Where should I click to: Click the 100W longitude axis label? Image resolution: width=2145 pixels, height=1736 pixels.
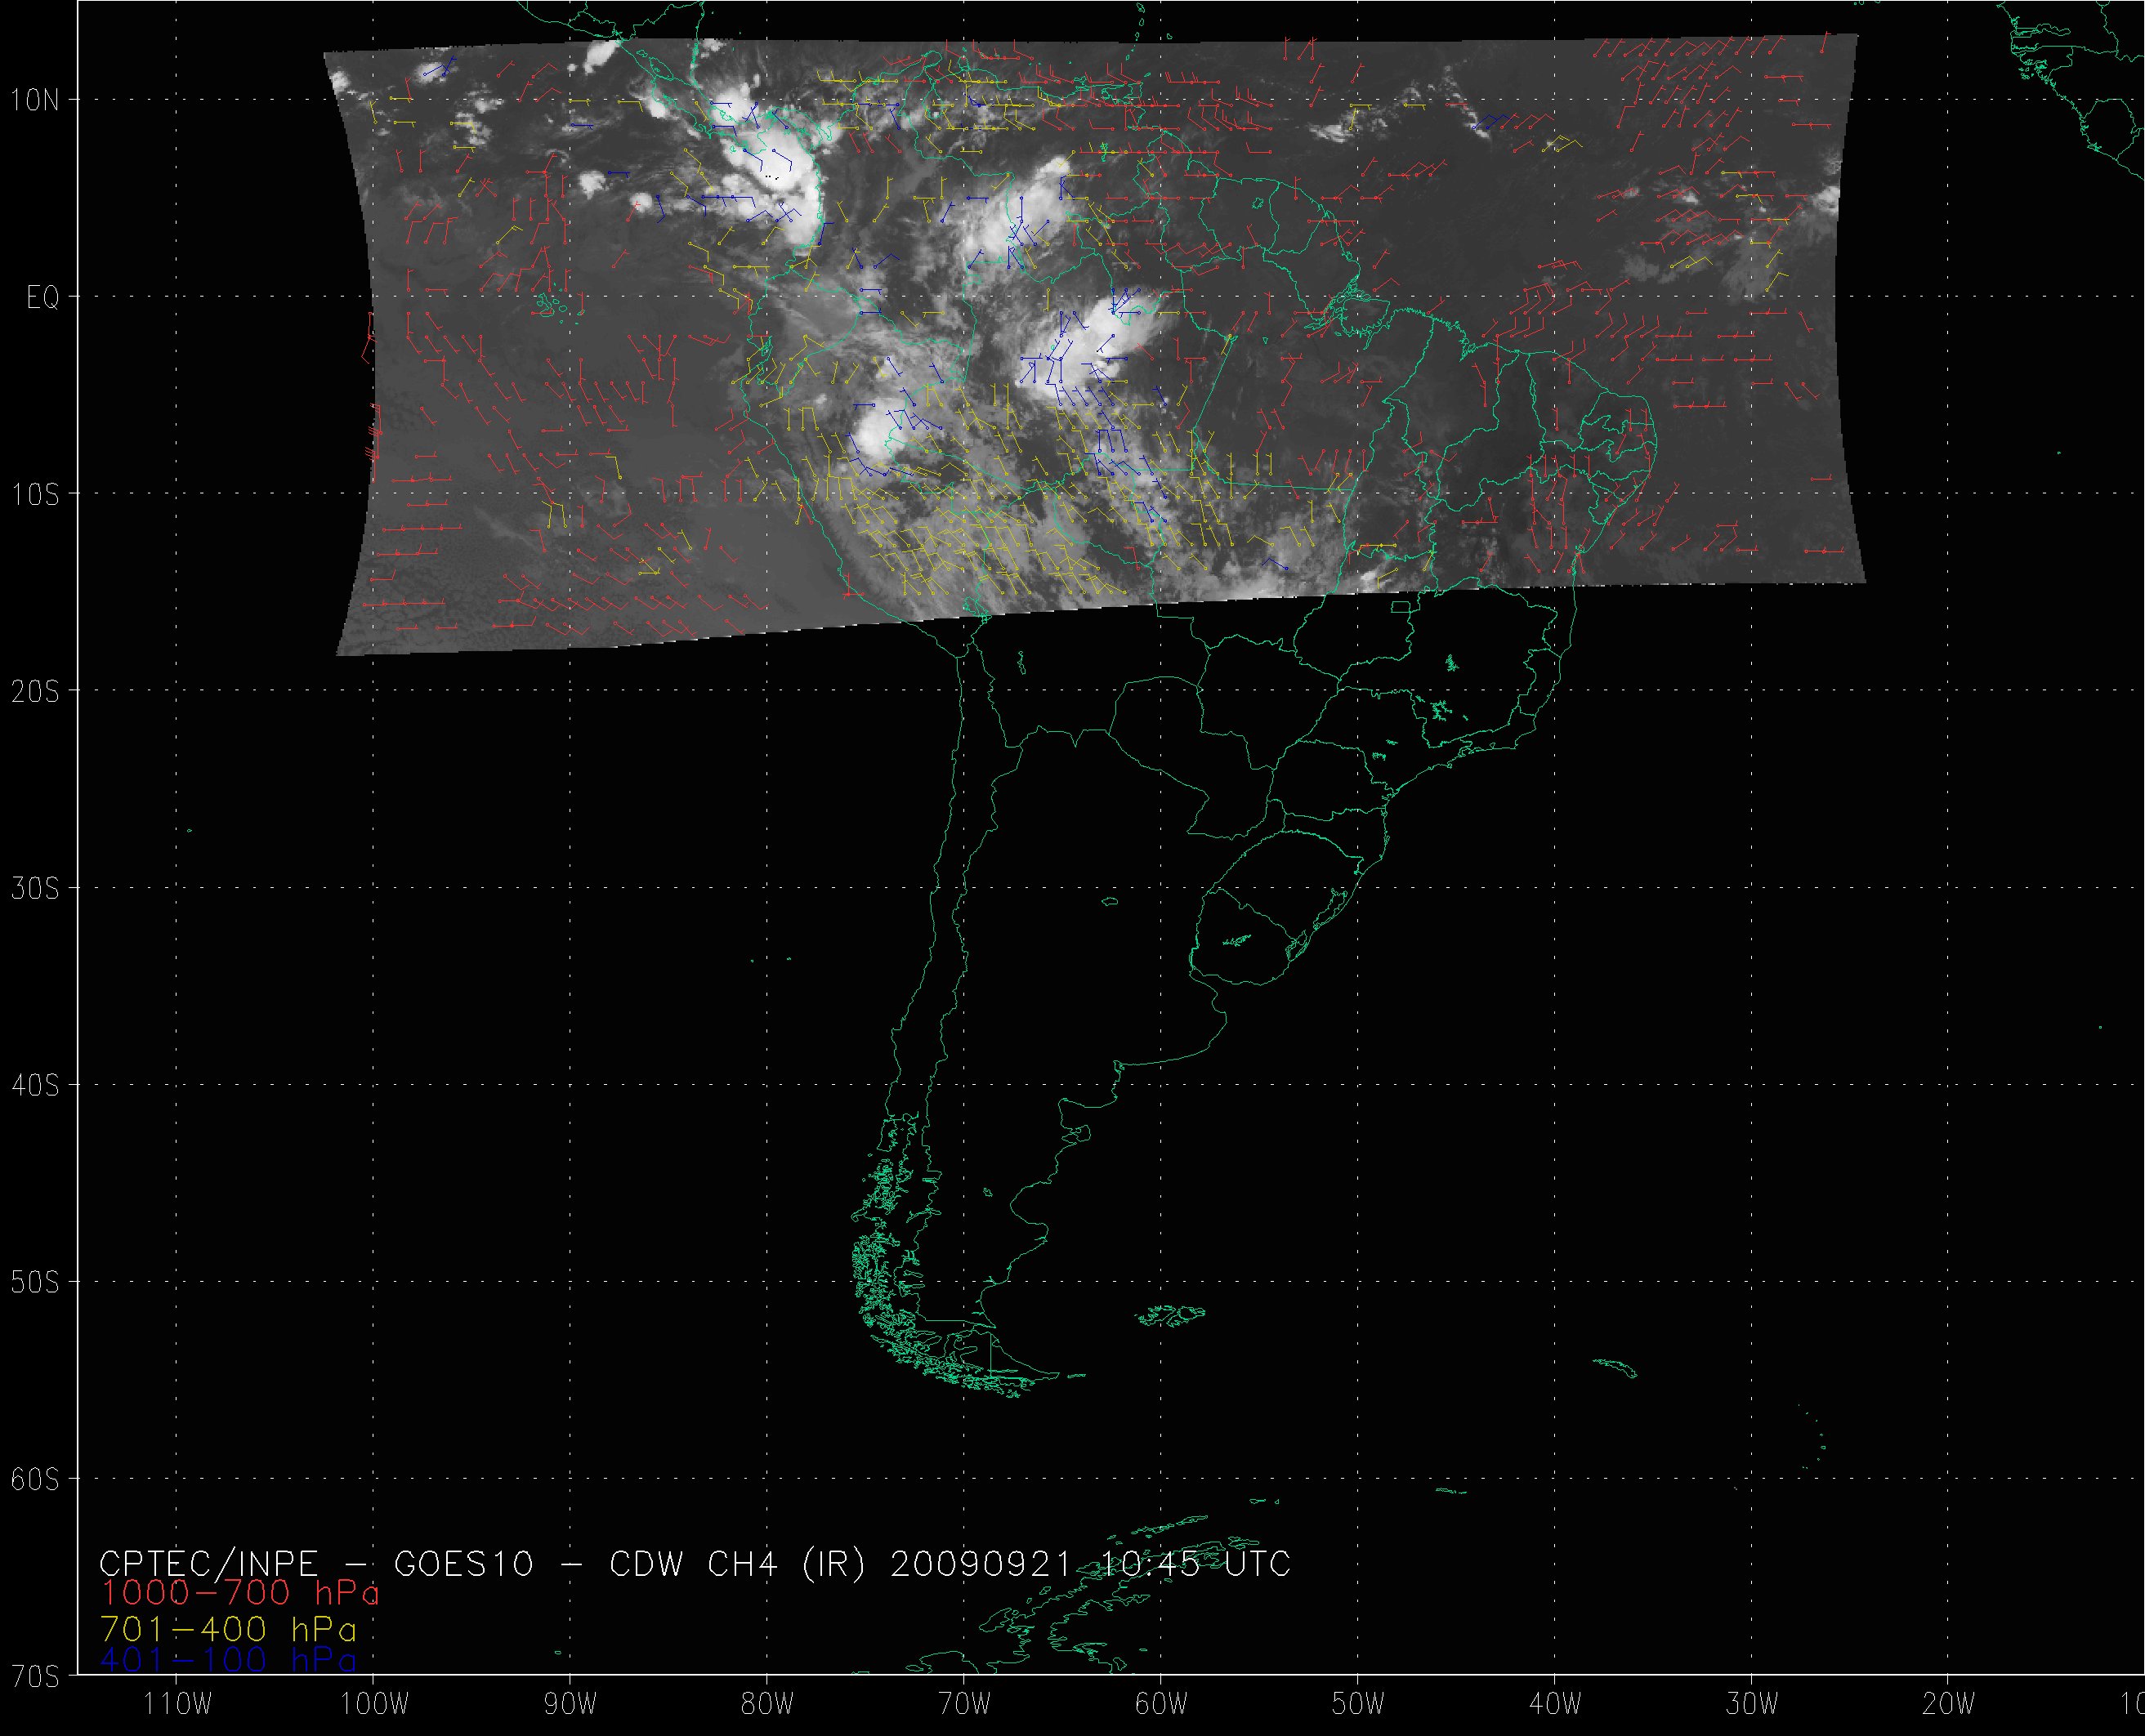point(374,1705)
